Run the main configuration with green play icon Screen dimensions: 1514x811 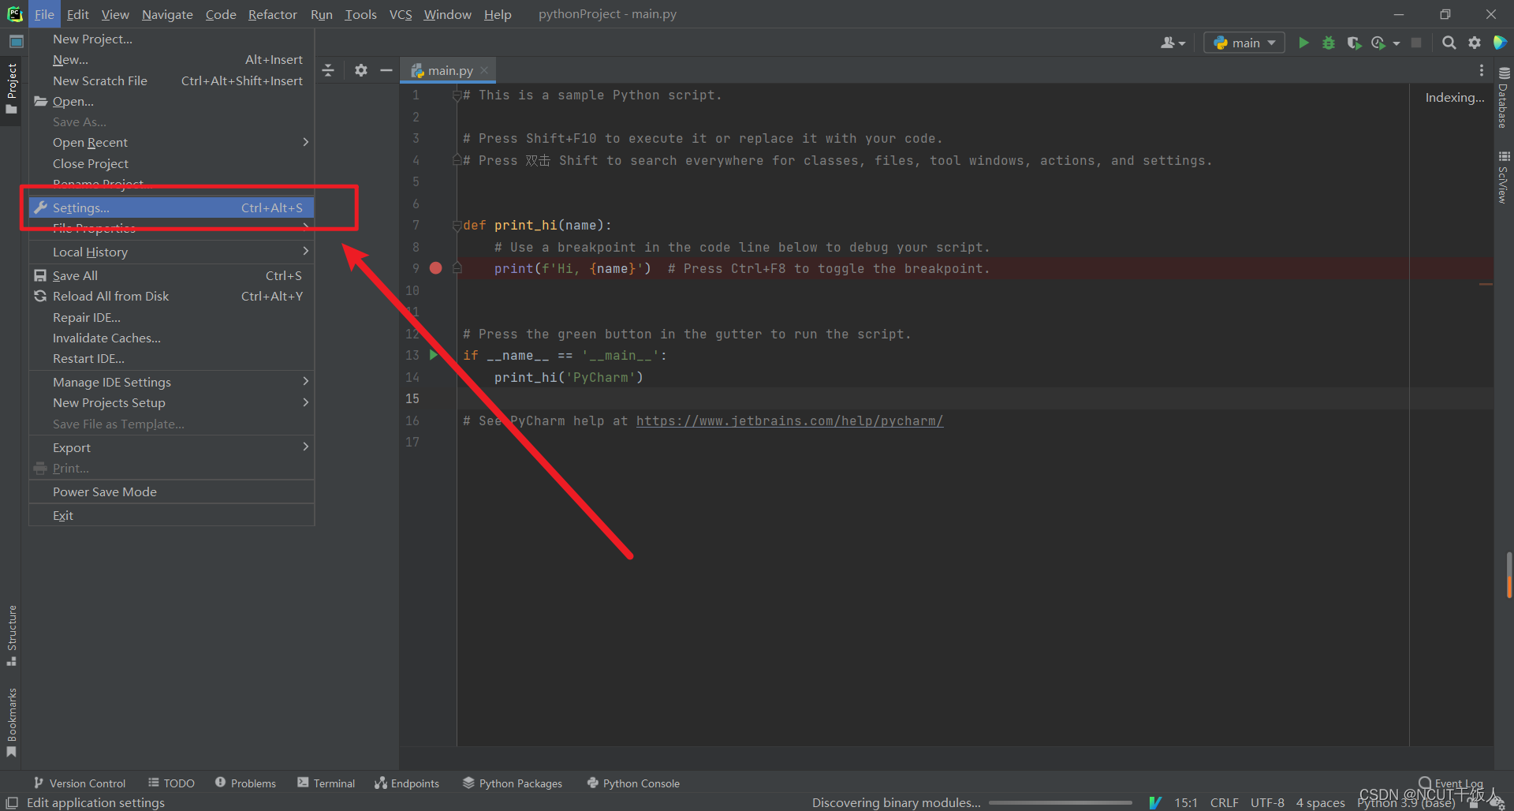pos(1303,43)
